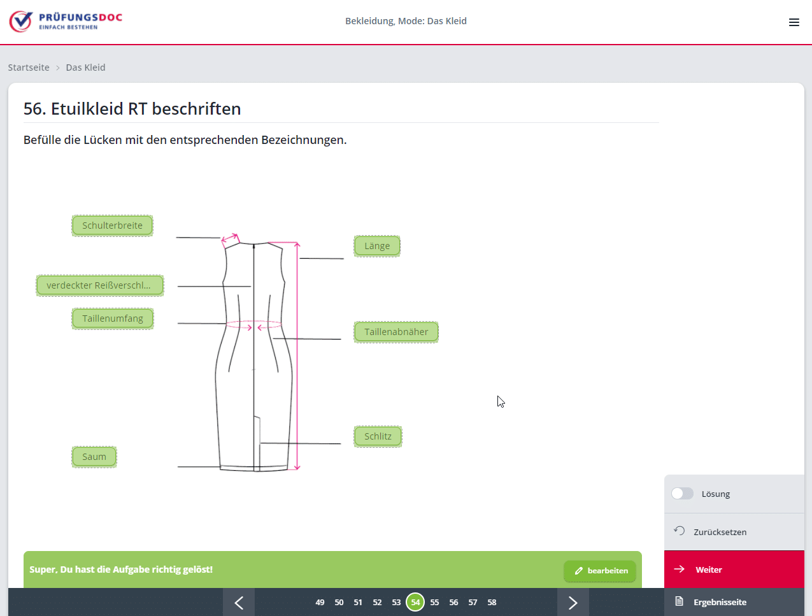Select the Schulterbreite label
Image resolution: width=812 pixels, height=616 pixels.
[x=112, y=226]
